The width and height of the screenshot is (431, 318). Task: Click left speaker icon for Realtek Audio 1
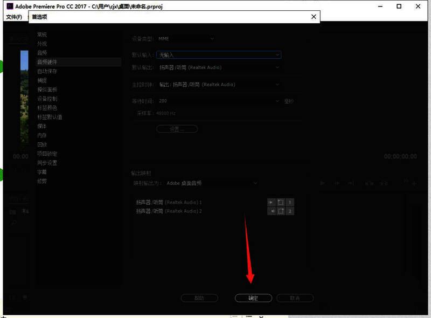pyautogui.click(x=272, y=203)
